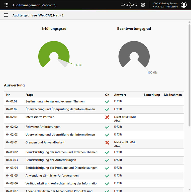Click the Auditmanagement title text
This screenshot has width=191, height=192.
pyautogui.click(x=26, y=5)
